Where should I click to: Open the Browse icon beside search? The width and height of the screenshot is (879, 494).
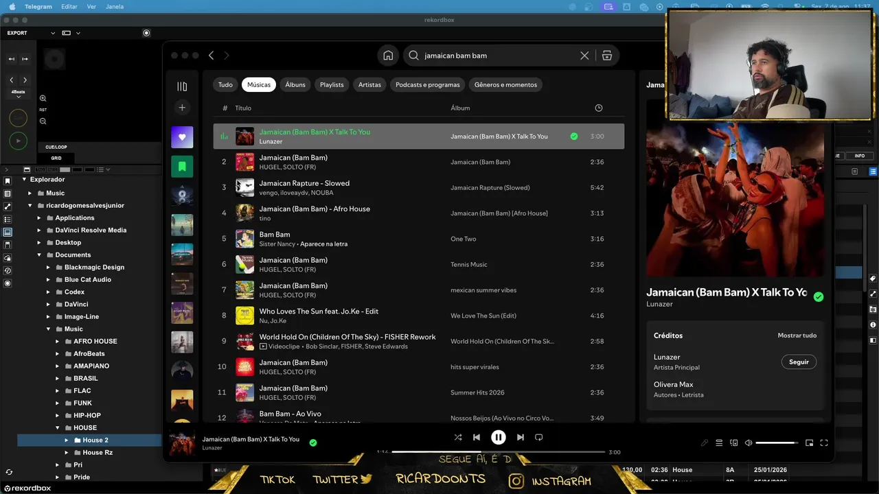point(607,56)
